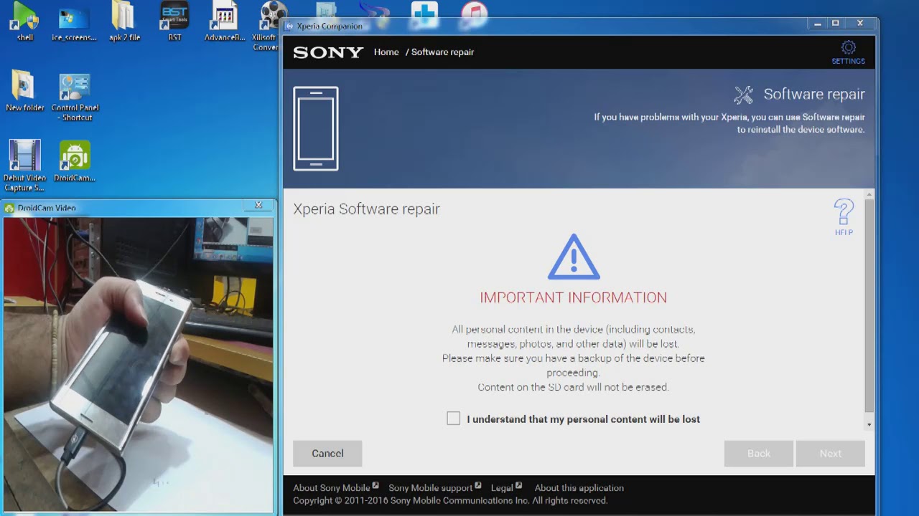
Task: Tick the personal content will be lost checkbox
Action: [453, 419]
